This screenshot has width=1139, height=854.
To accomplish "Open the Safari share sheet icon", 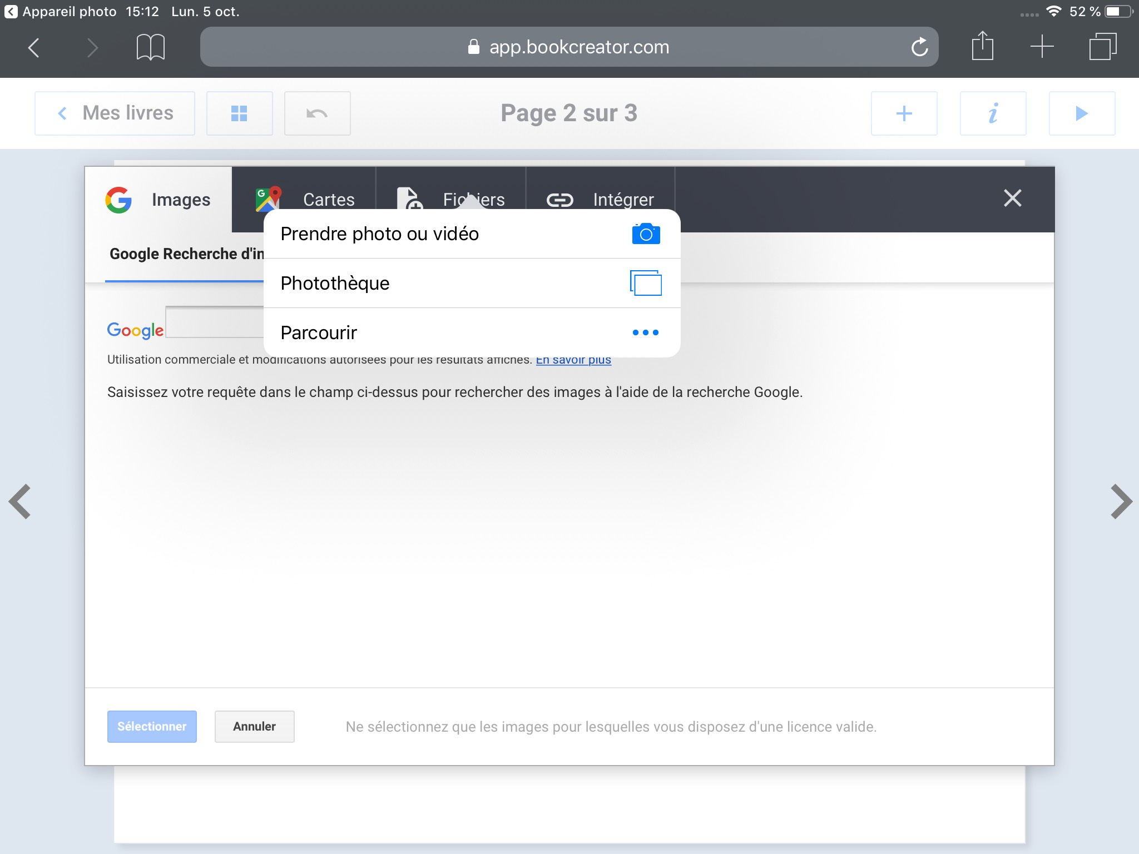I will (982, 47).
